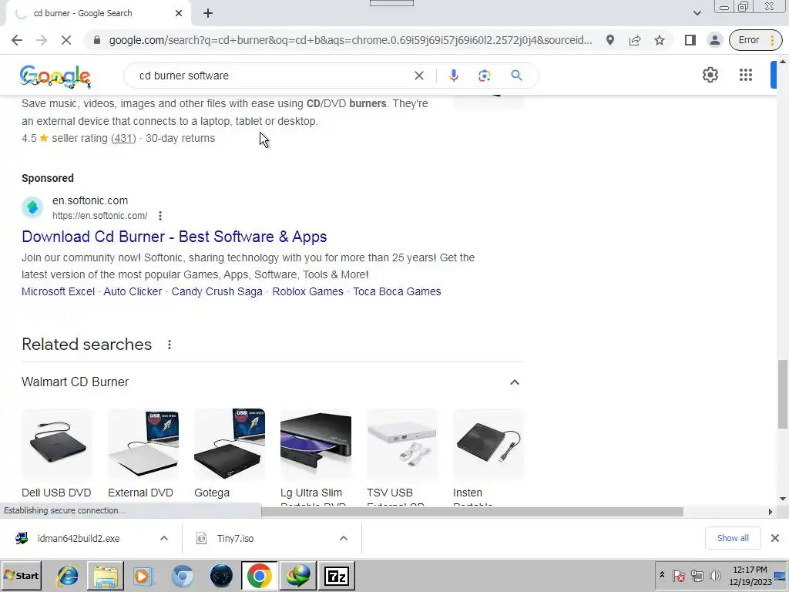Bookmark this page with star icon
The width and height of the screenshot is (789, 592).
point(660,40)
